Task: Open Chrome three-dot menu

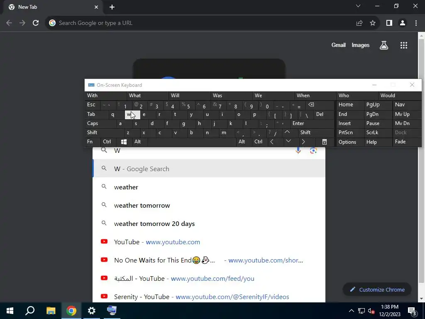Action: 416,23
